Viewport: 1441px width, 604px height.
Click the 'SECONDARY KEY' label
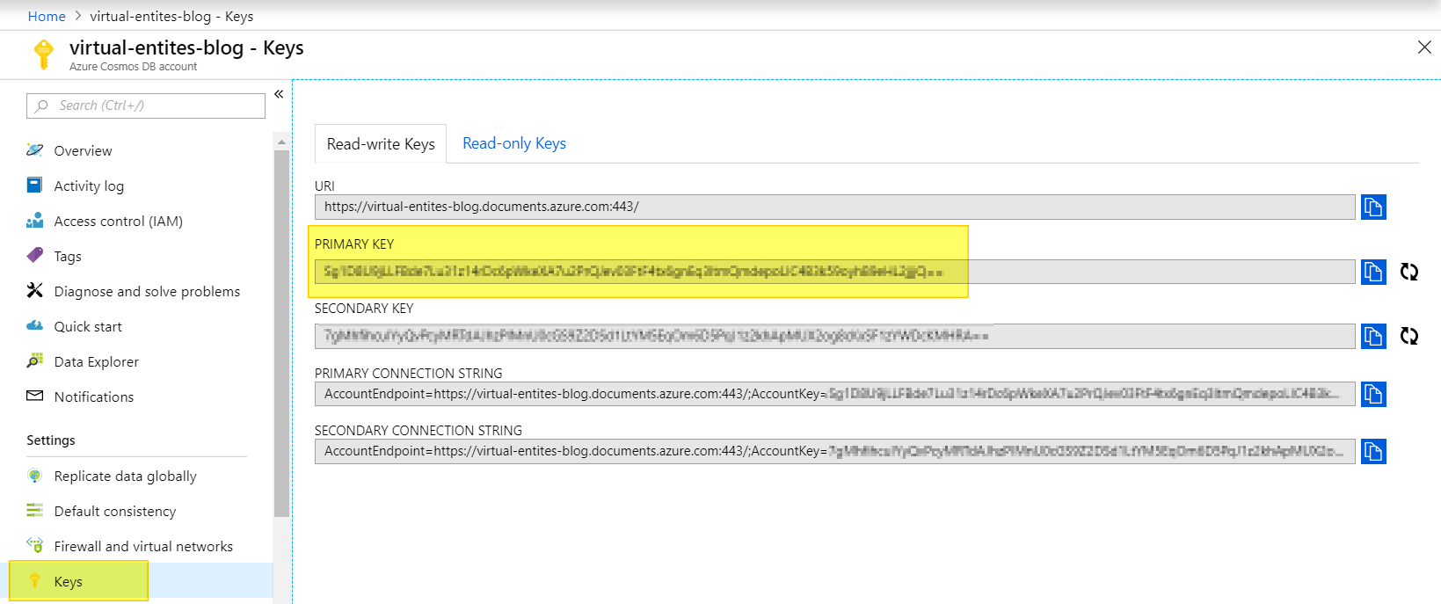(364, 309)
